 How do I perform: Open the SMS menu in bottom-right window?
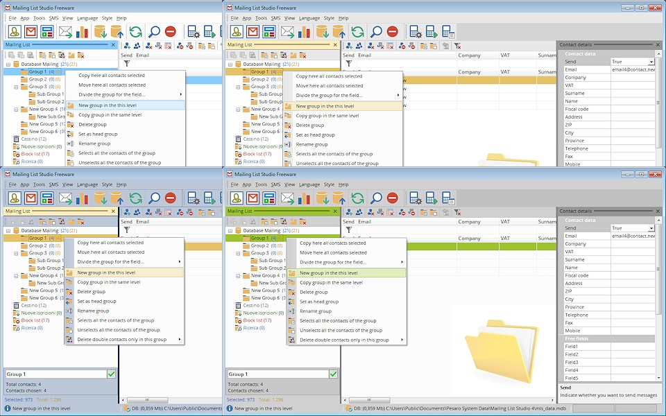275,184
